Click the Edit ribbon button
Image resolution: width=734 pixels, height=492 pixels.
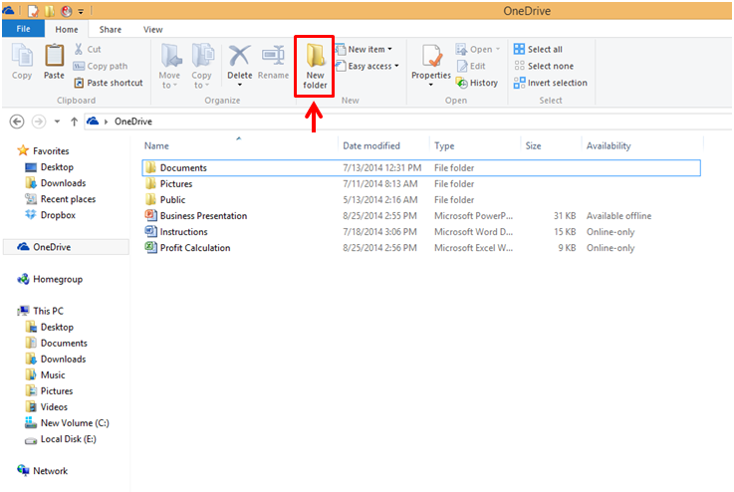(x=471, y=66)
